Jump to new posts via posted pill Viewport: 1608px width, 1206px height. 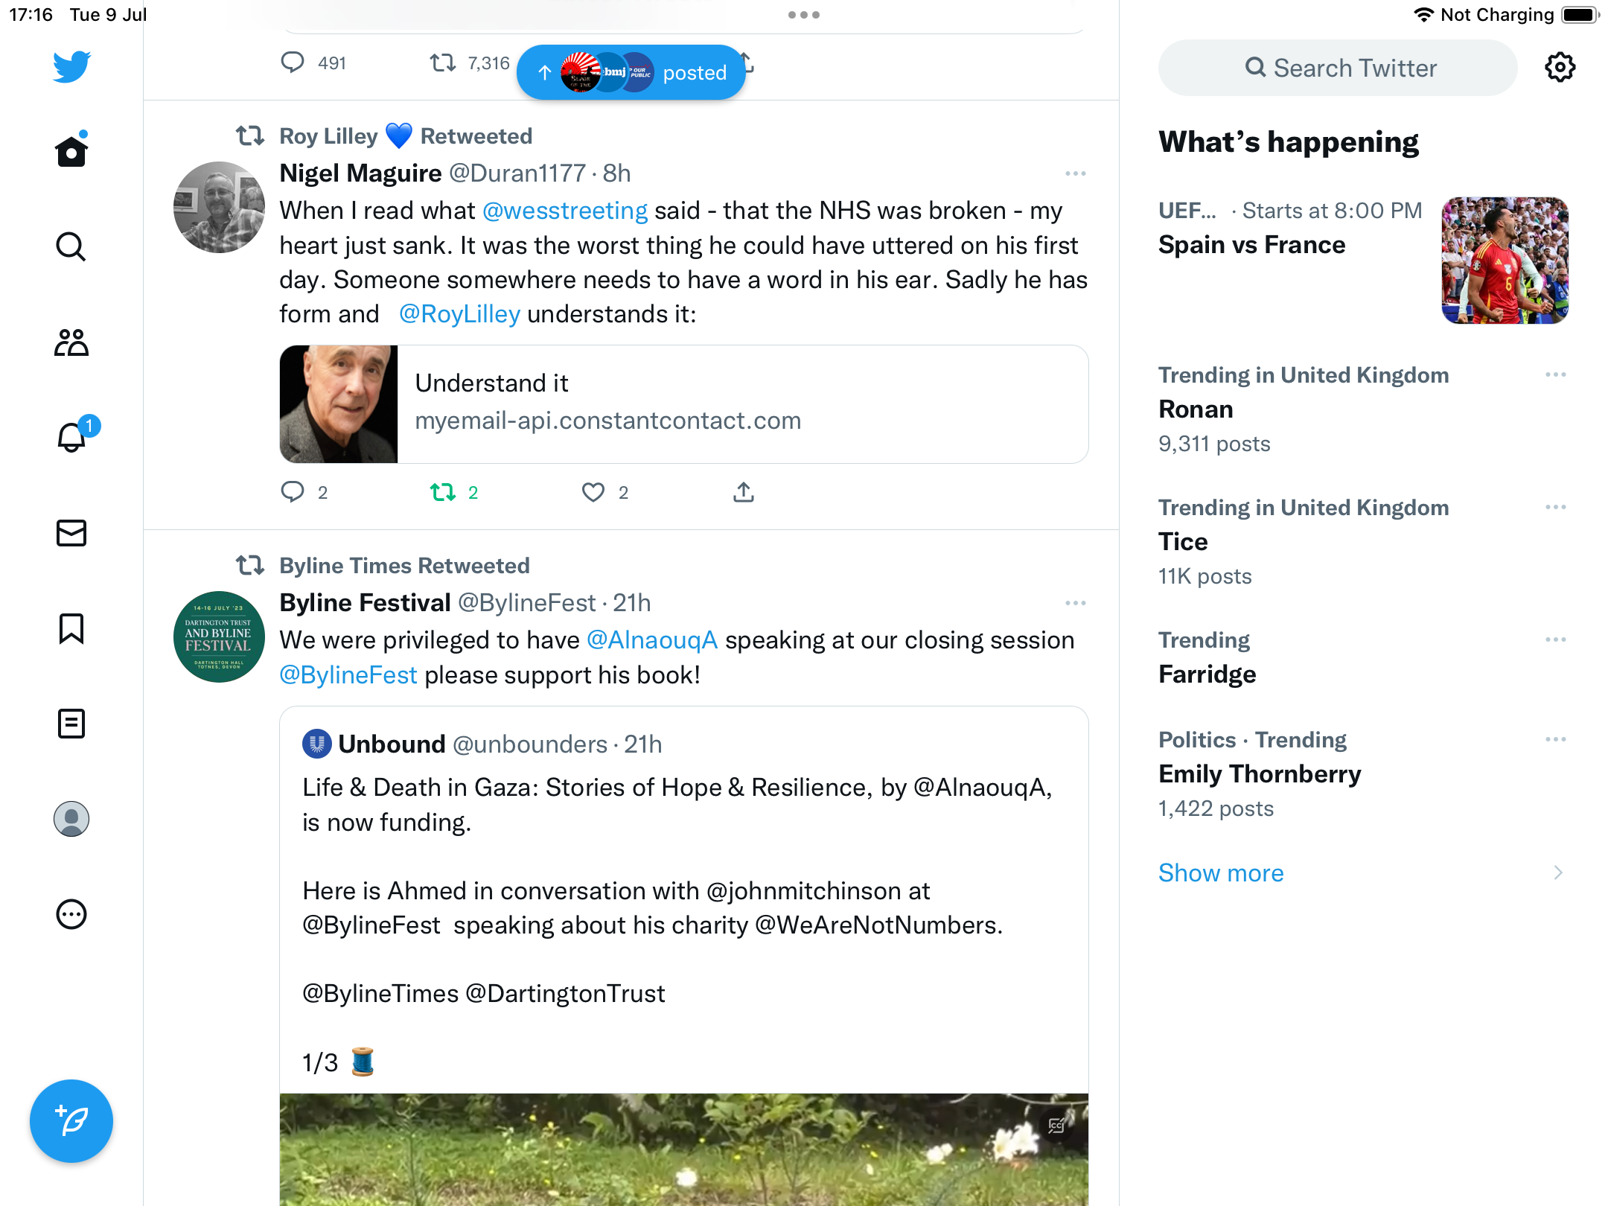(x=631, y=72)
